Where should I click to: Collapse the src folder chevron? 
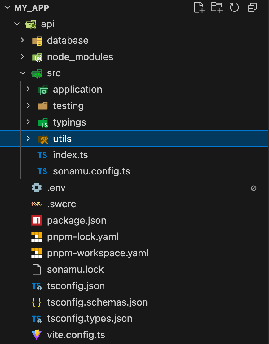23,73
